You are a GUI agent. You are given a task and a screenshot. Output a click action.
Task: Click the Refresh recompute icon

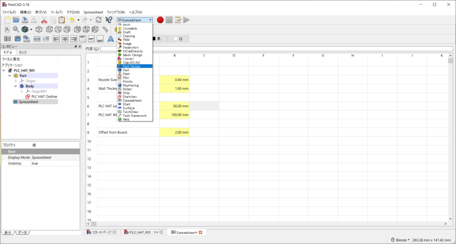(98, 20)
